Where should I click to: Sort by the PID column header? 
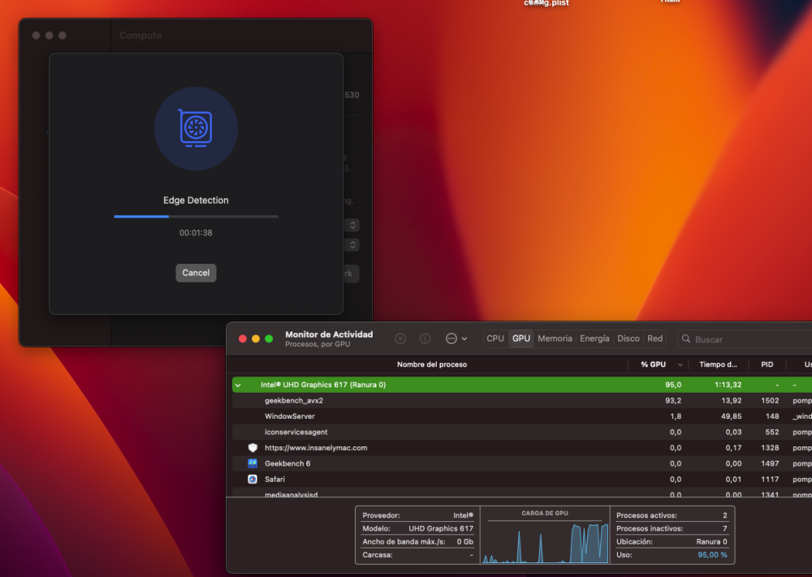click(x=767, y=364)
